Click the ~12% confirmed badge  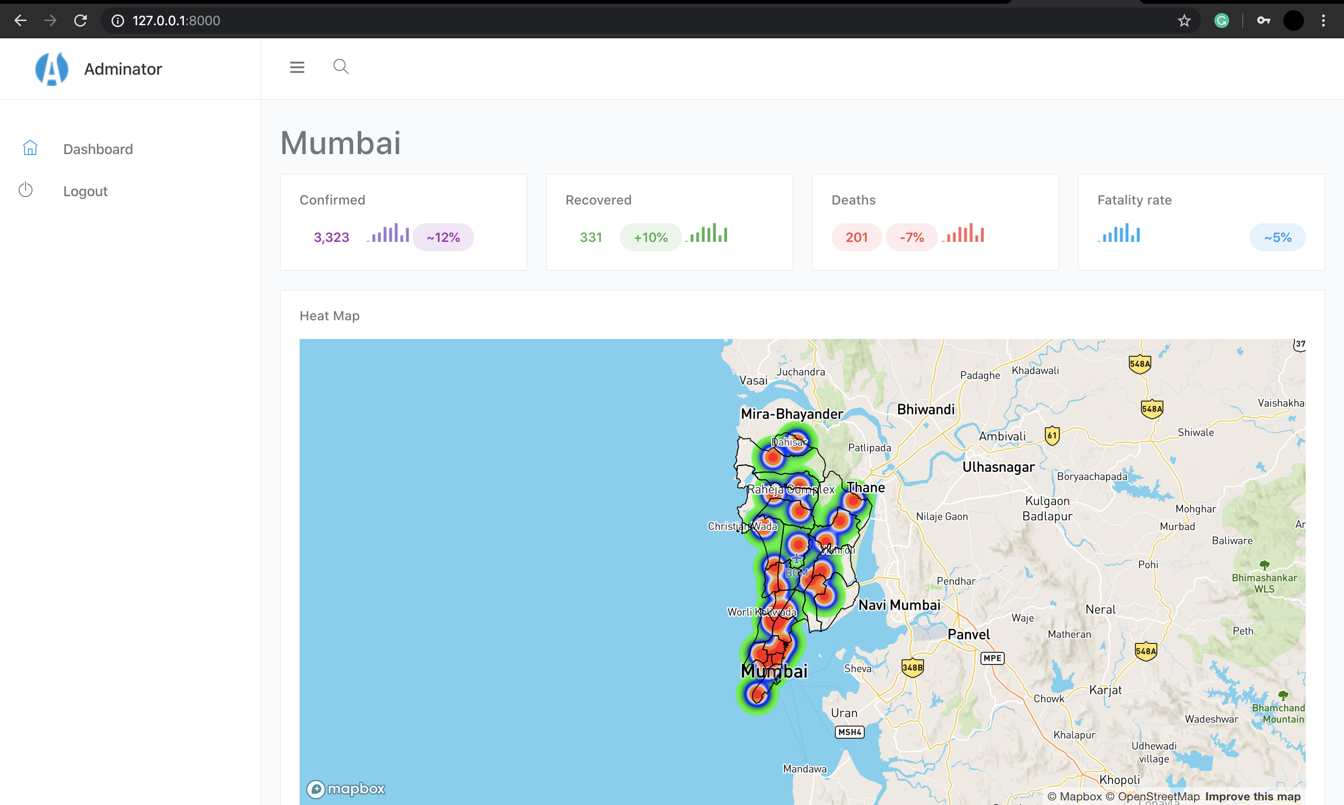pyautogui.click(x=443, y=237)
